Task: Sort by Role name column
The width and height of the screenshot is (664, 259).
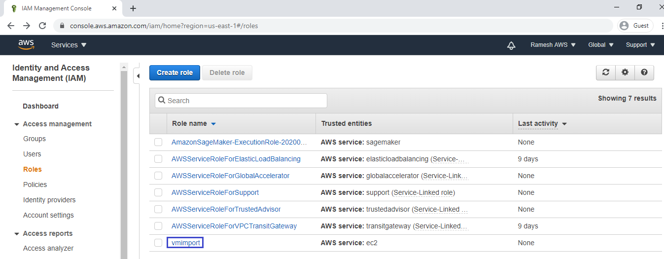Action: 194,123
